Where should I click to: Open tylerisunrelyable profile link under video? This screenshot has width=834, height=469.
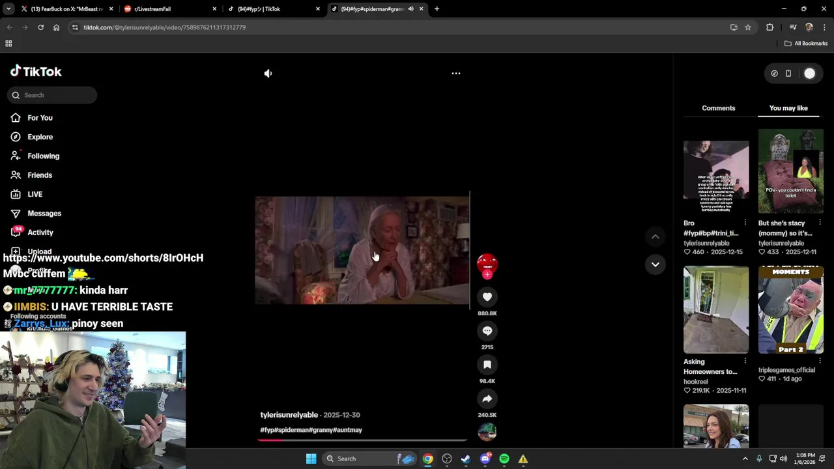289,415
